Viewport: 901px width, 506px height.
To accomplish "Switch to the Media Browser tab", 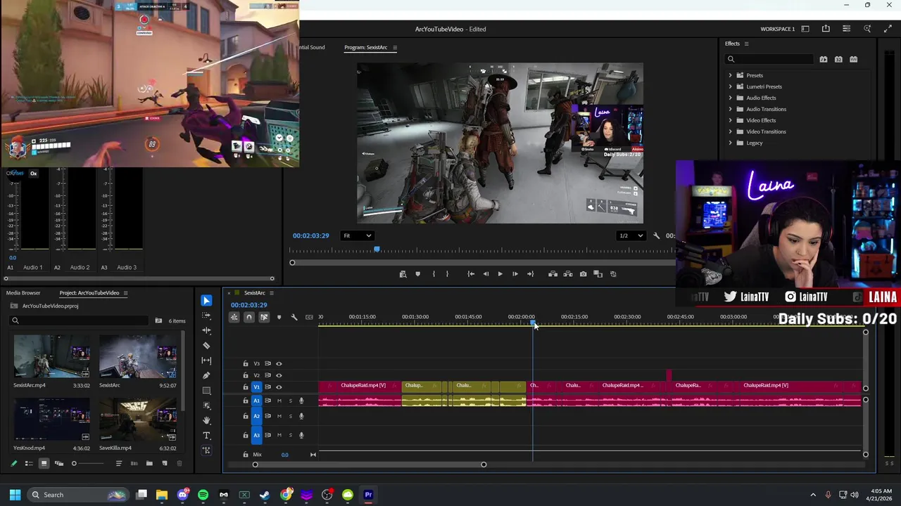I will coord(23,293).
